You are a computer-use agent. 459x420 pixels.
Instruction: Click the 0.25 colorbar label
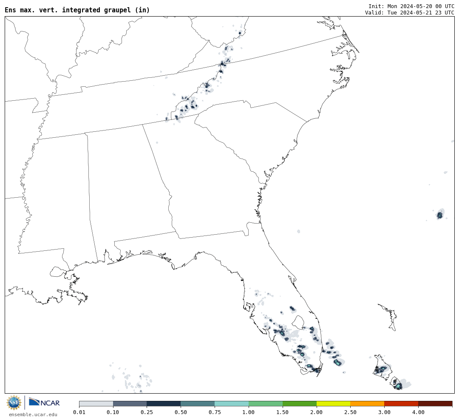(147, 412)
